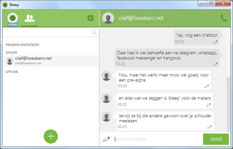Click the 'Daar had ik wel behoefte' message
Image resolution: width=233 pixels, height=149 pixels.
pos(167,58)
